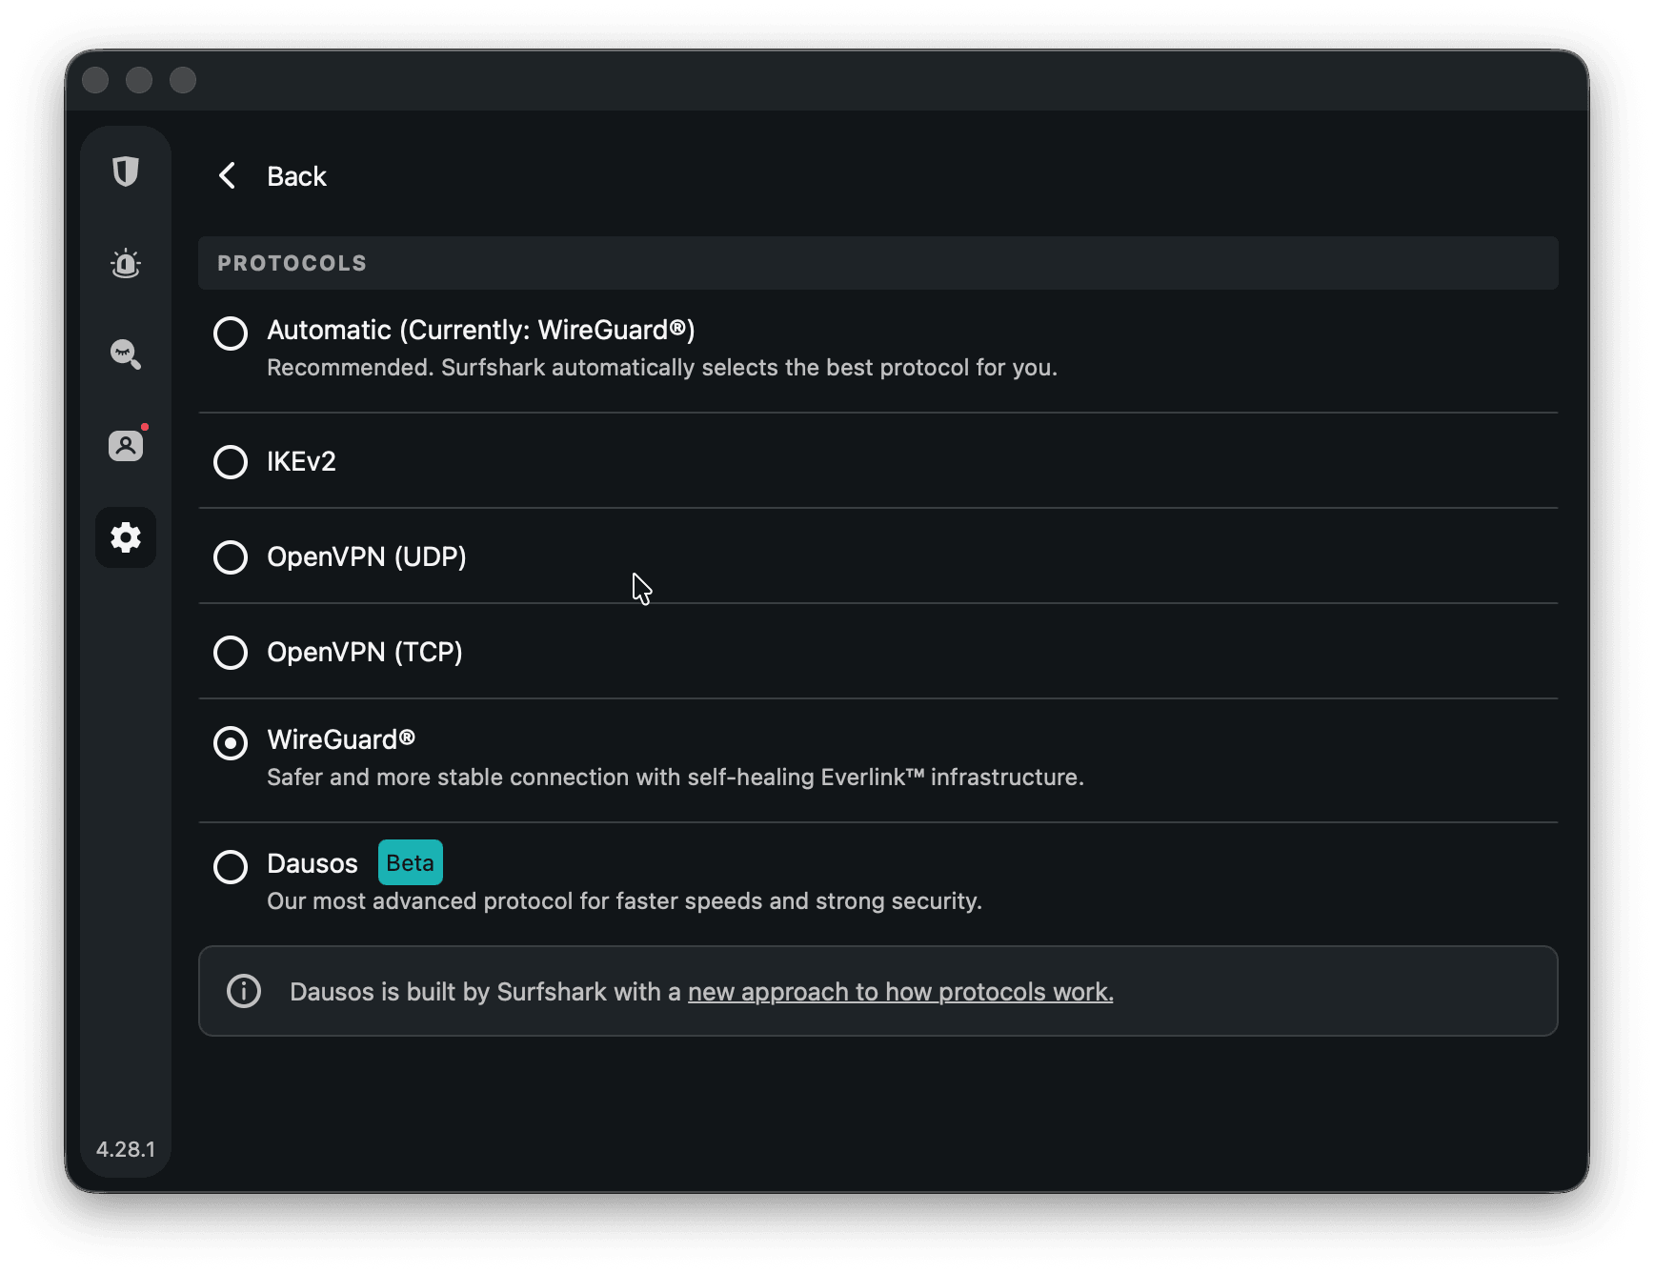Select the Automatic protocol radio button

pos(231,333)
